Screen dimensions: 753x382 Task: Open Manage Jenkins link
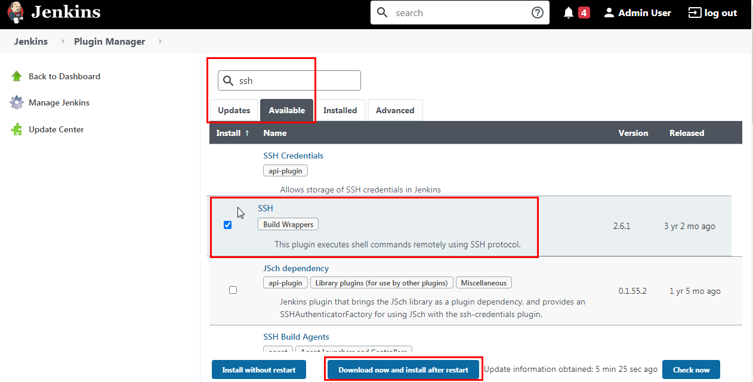coord(59,103)
